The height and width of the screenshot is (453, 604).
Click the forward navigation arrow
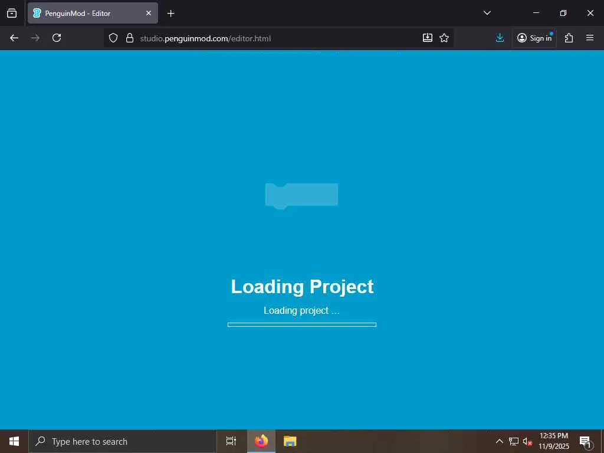pos(35,38)
